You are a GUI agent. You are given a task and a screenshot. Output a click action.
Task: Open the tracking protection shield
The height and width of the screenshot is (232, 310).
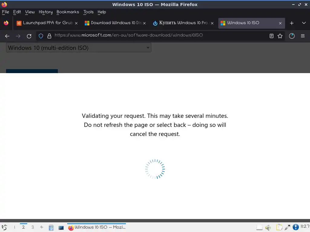point(41,36)
